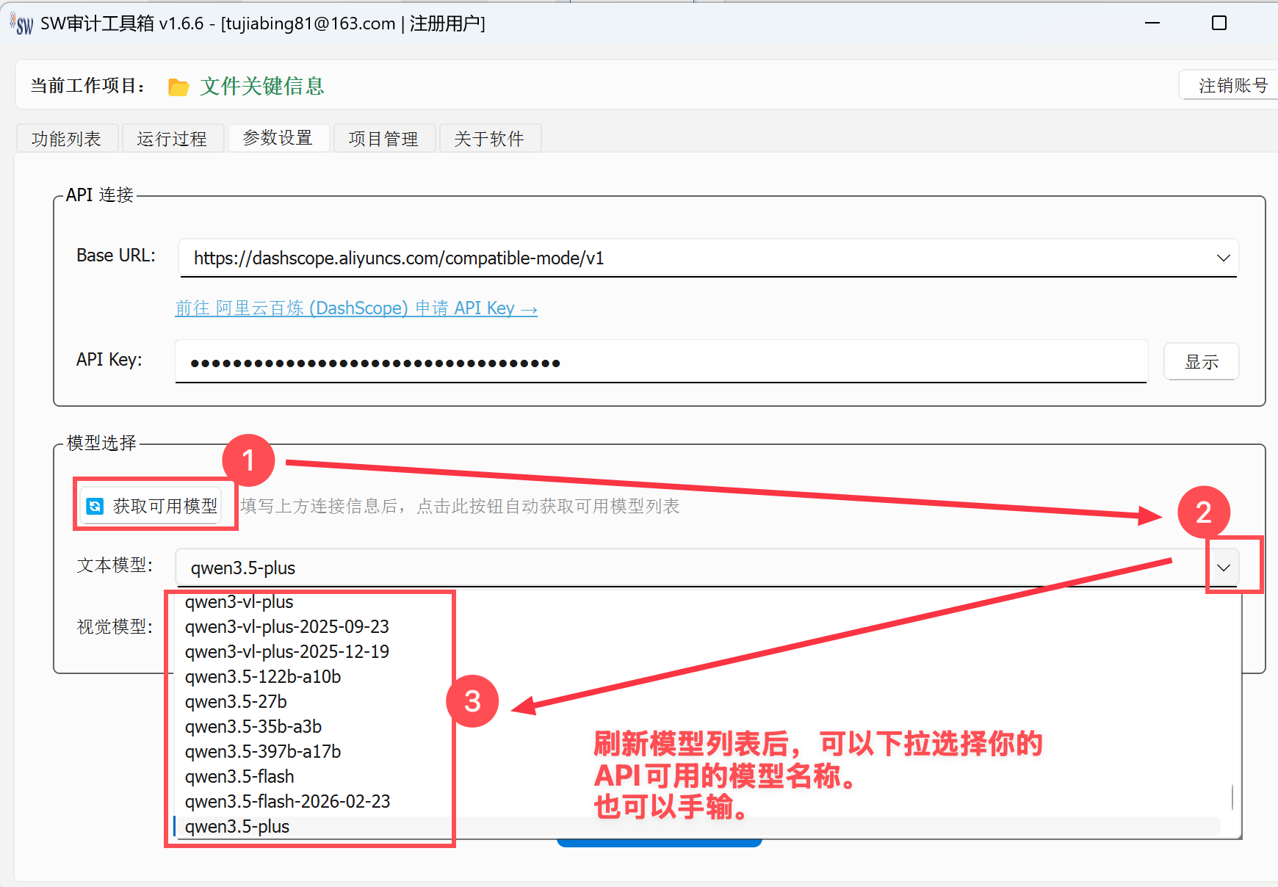Click the refresh icon on 获取可用模型

click(x=95, y=506)
